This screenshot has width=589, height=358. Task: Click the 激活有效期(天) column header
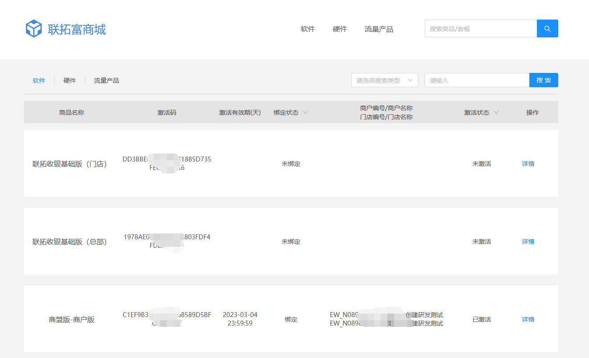coord(240,113)
